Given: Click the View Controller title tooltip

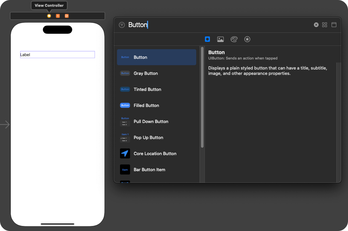Looking at the screenshot, I should pyautogui.click(x=49, y=5).
